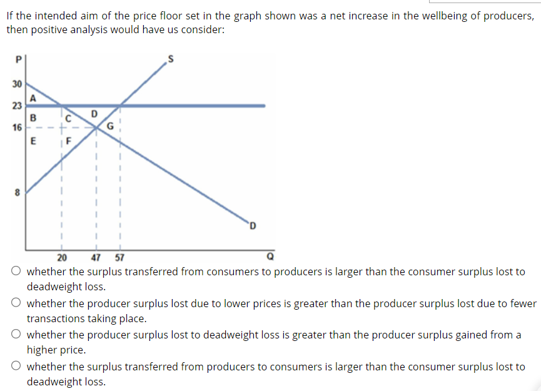Click the label E on the graph
This screenshot has height=391, width=541.
pyautogui.click(x=33, y=140)
